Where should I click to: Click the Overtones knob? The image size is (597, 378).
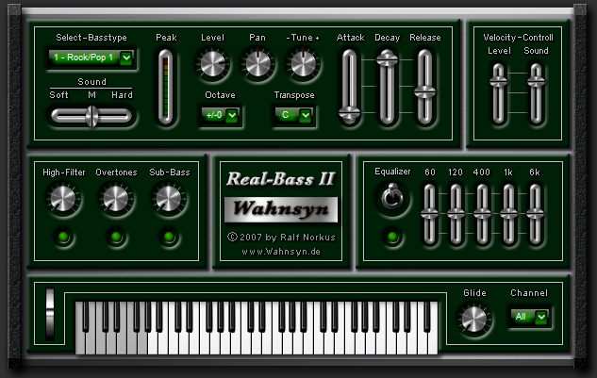point(116,199)
